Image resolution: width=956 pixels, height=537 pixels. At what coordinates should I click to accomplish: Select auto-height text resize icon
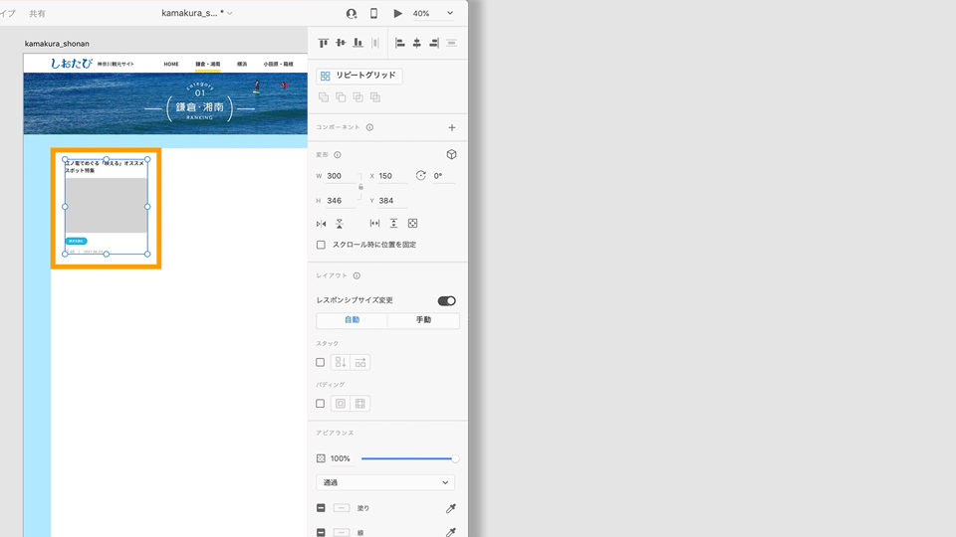[x=394, y=224]
